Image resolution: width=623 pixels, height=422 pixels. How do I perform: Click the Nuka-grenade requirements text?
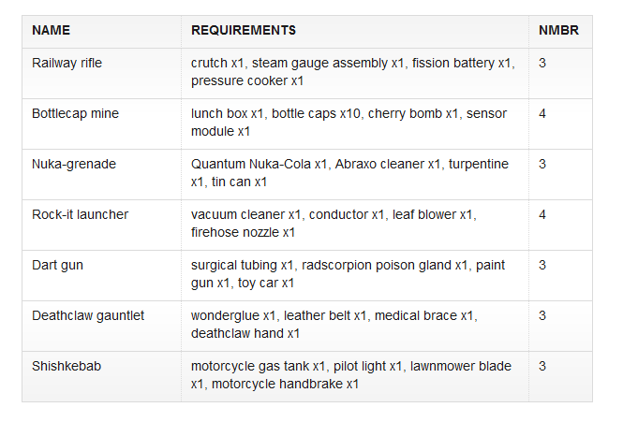(349, 173)
